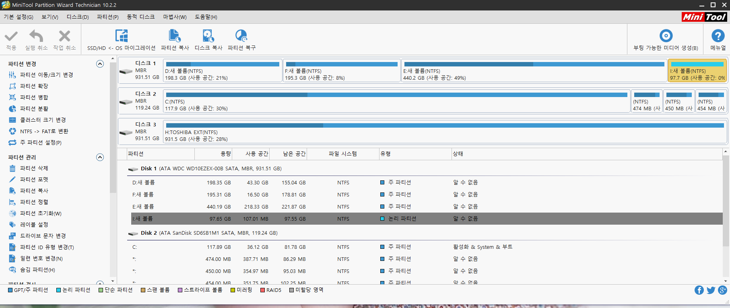Select 파티션 병합 action
730x308 pixels.
28,97
